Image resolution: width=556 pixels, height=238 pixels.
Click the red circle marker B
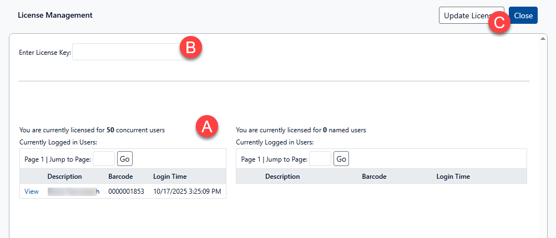click(x=190, y=48)
